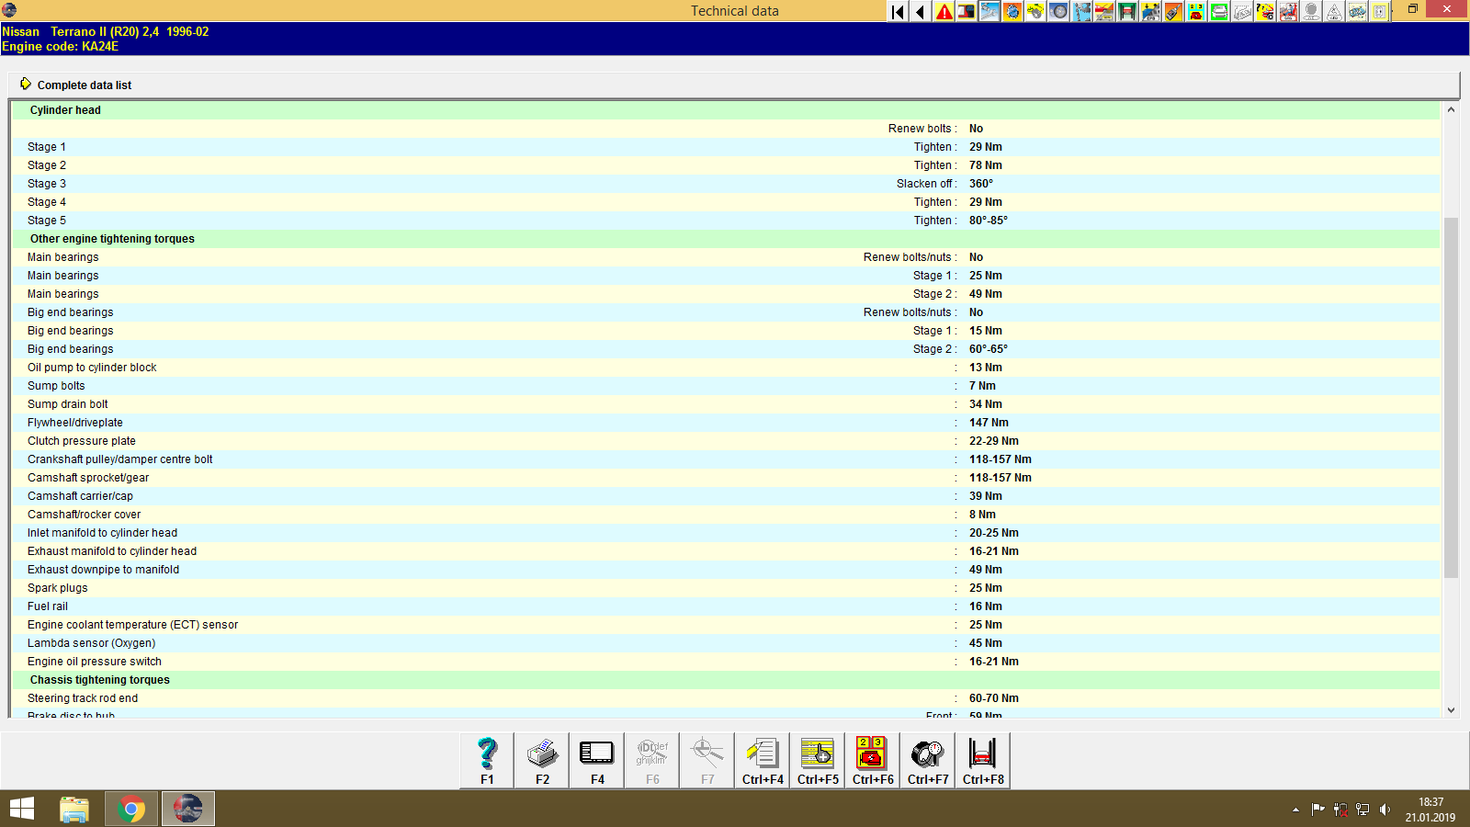Image resolution: width=1470 pixels, height=827 pixels.
Task: Open the Ctrl+F5 list selection icon
Action: point(817,759)
